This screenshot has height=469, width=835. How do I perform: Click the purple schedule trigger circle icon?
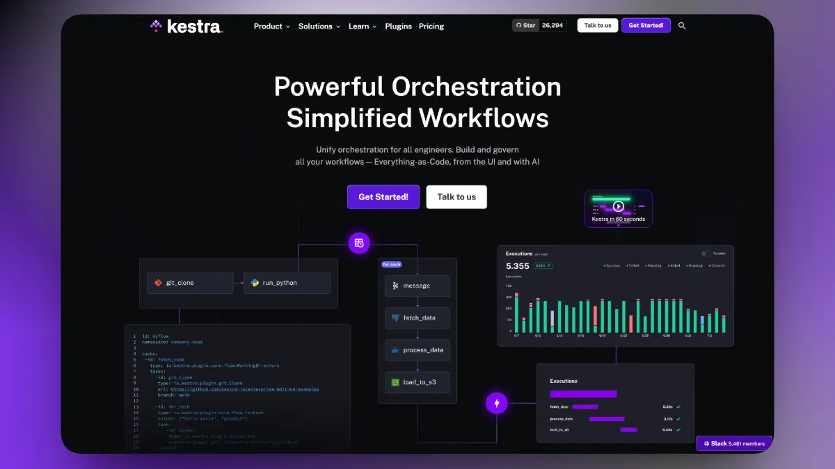pyautogui.click(x=359, y=243)
